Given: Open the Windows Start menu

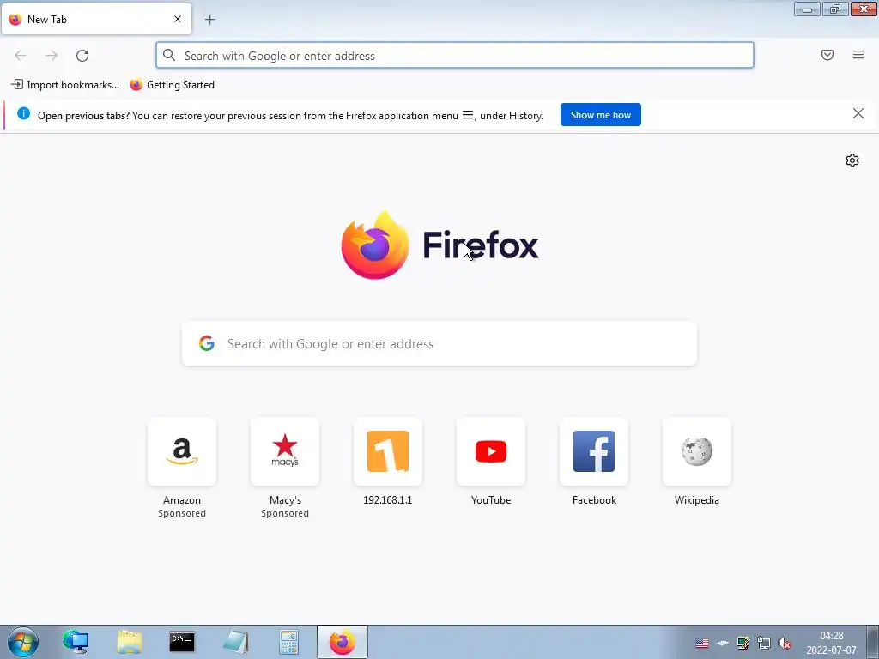Looking at the screenshot, I should 23,642.
